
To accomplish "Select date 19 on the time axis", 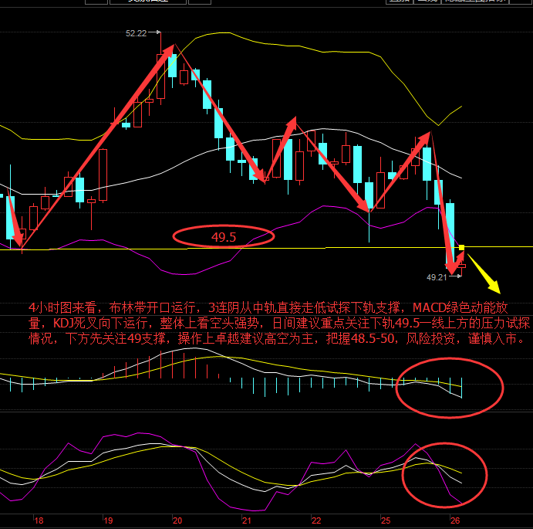I will click(x=109, y=521).
